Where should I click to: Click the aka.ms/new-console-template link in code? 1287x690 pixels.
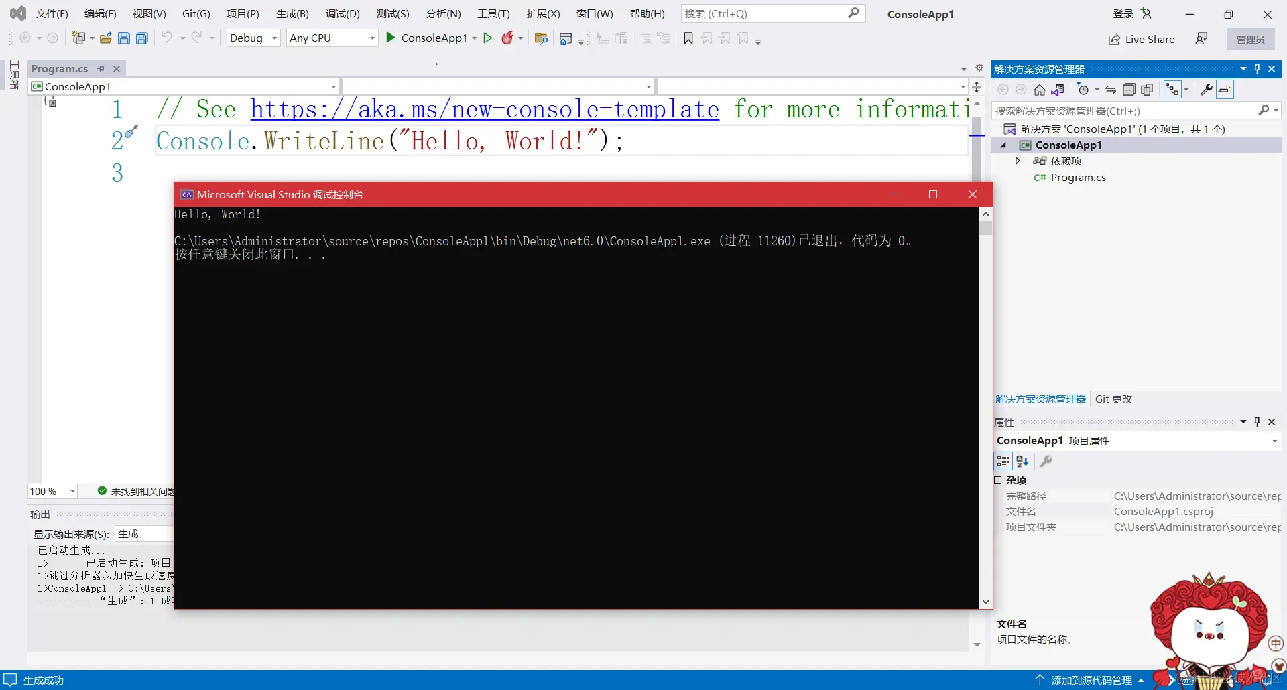[x=485, y=109]
